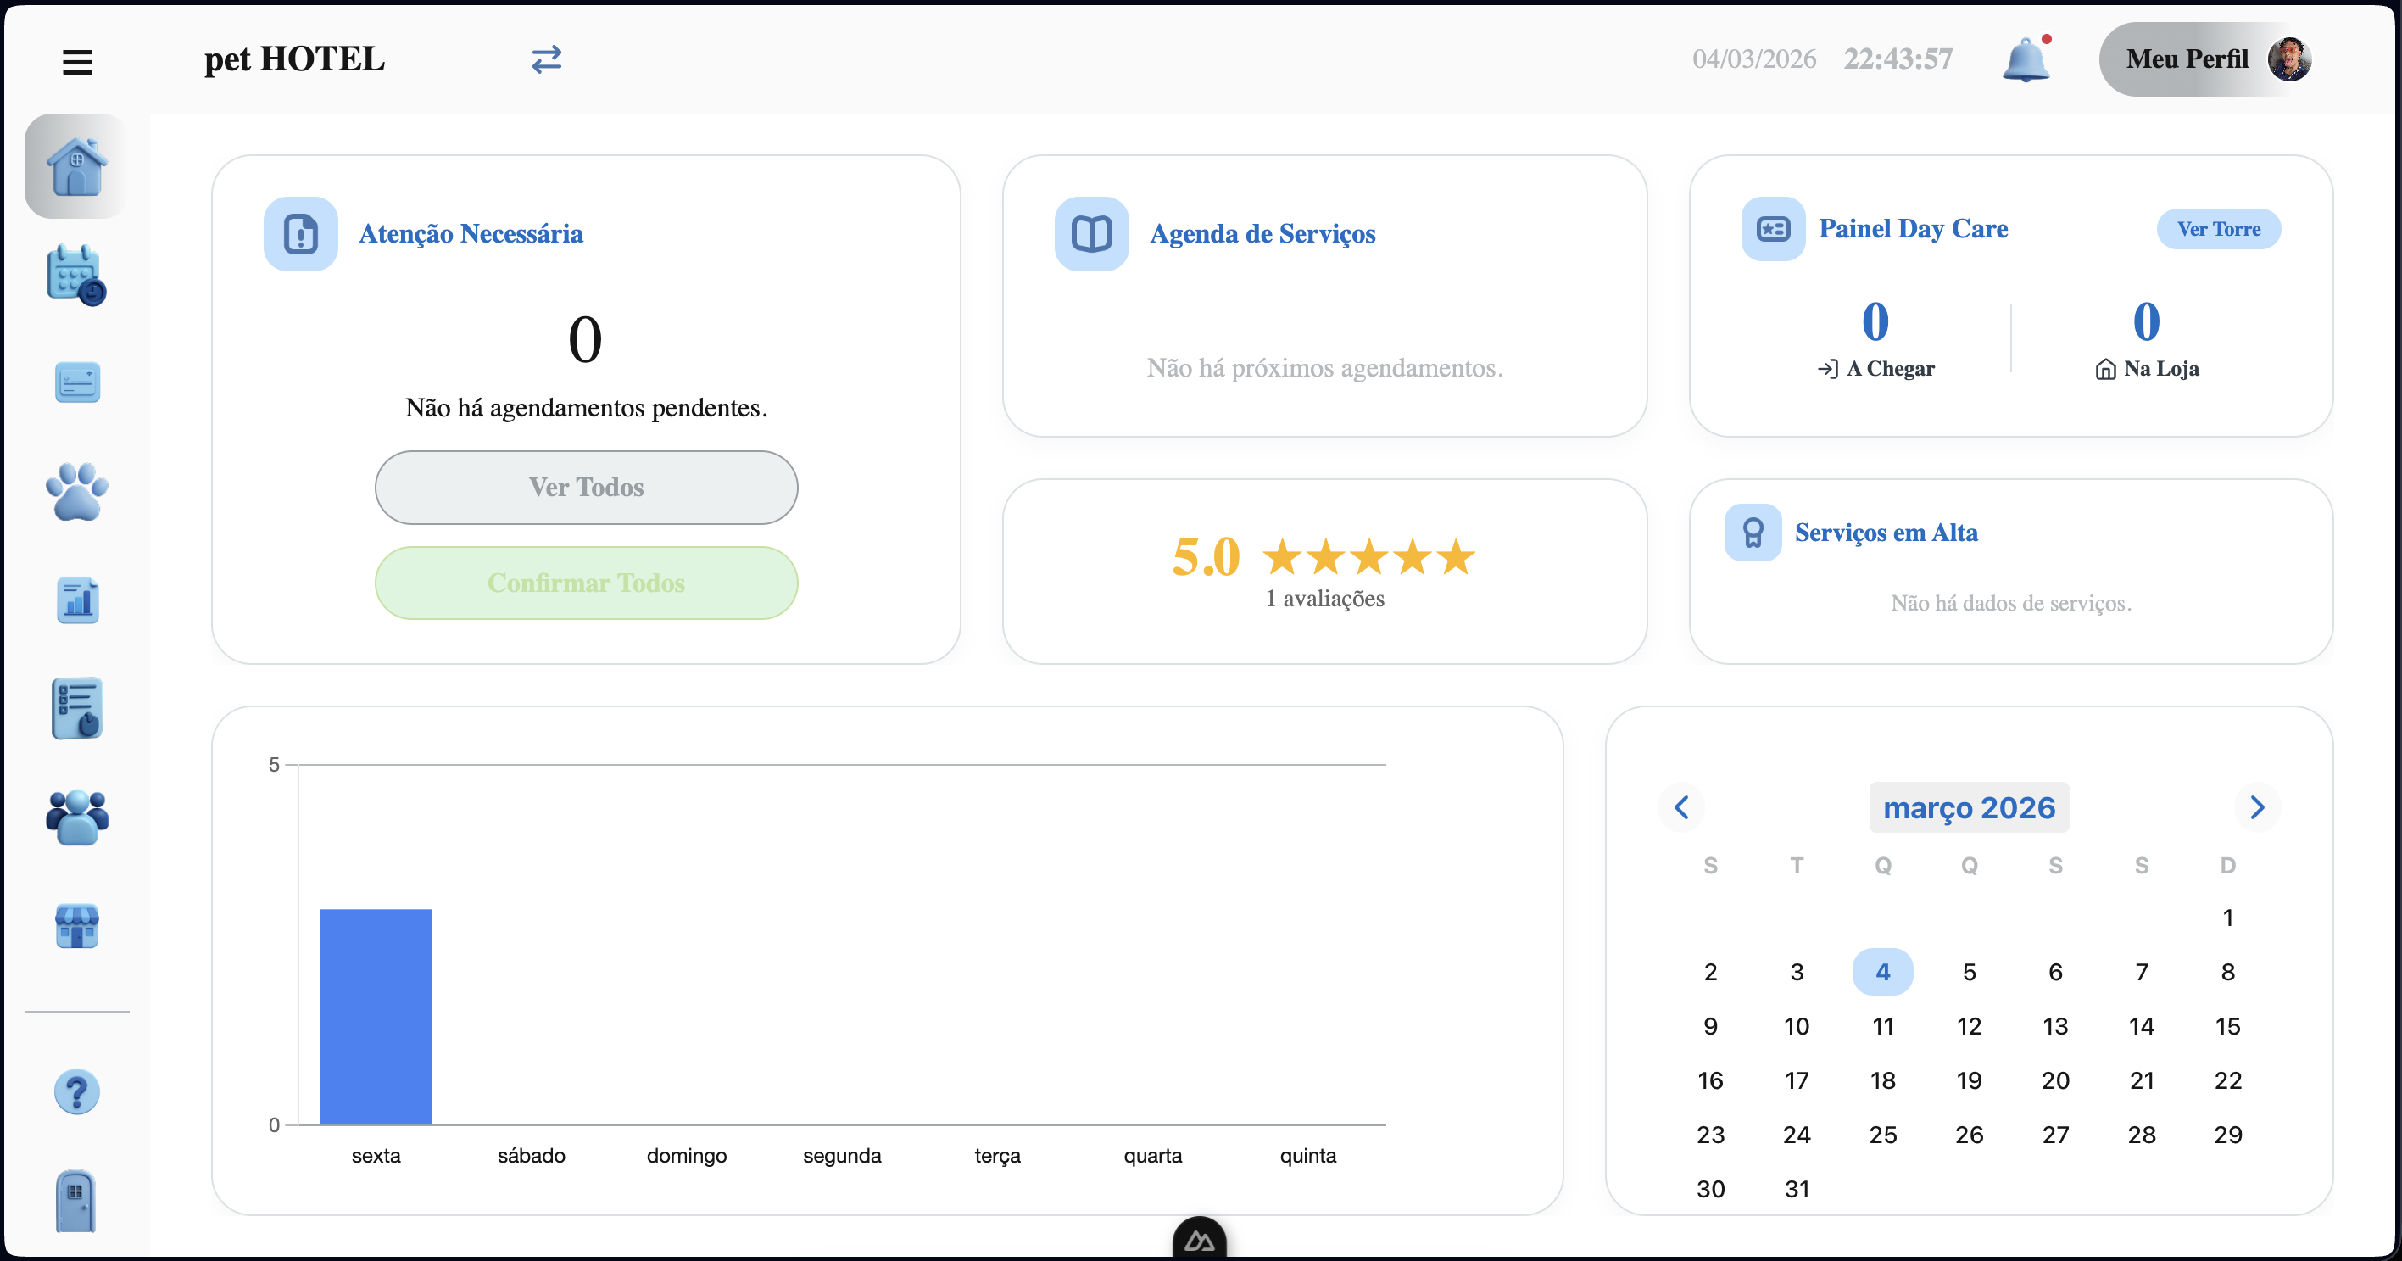
Task: Click the home dashboard sidebar icon
Action: [76, 166]
